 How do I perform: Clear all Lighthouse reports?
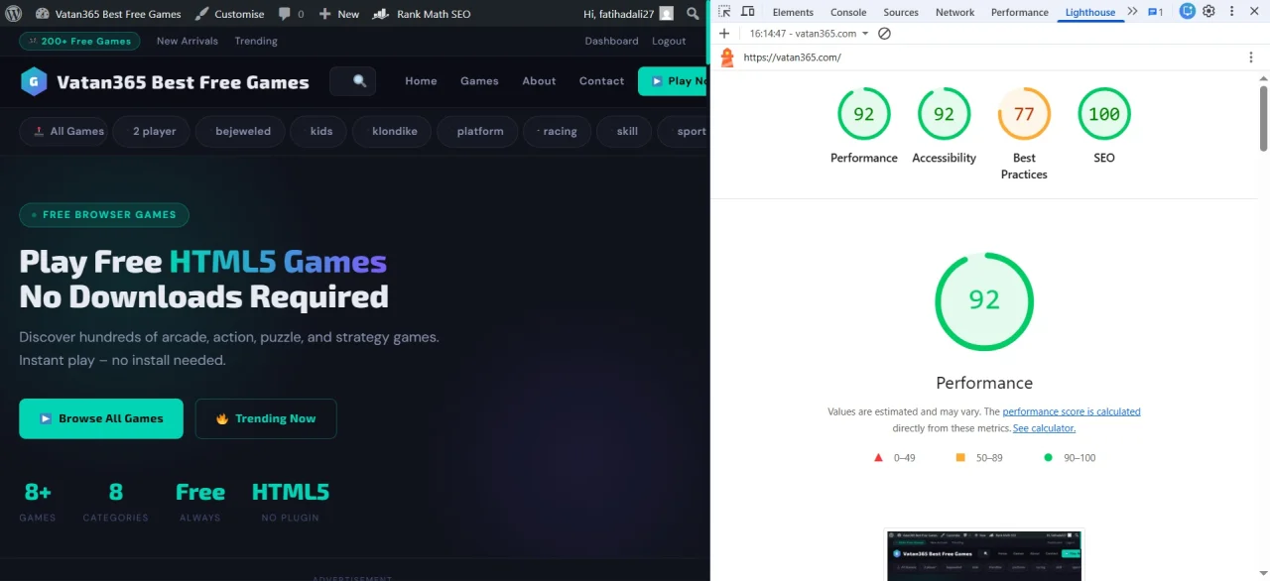click(x=884, y=34)
